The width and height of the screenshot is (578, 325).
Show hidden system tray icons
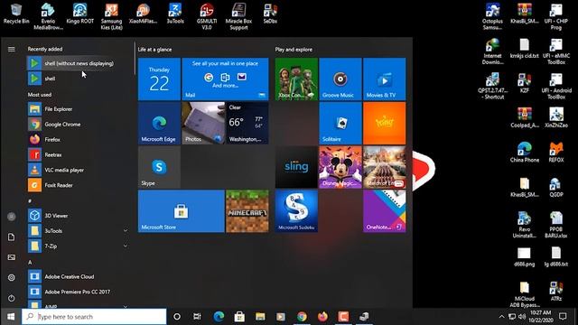[501, 317]
